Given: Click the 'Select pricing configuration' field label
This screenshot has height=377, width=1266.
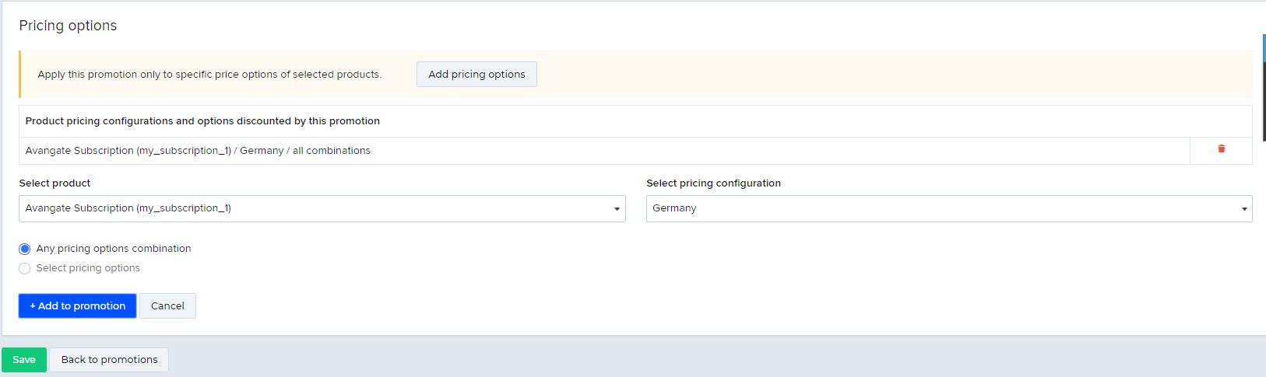Looking at the screenshot, I should click(713, 183).
